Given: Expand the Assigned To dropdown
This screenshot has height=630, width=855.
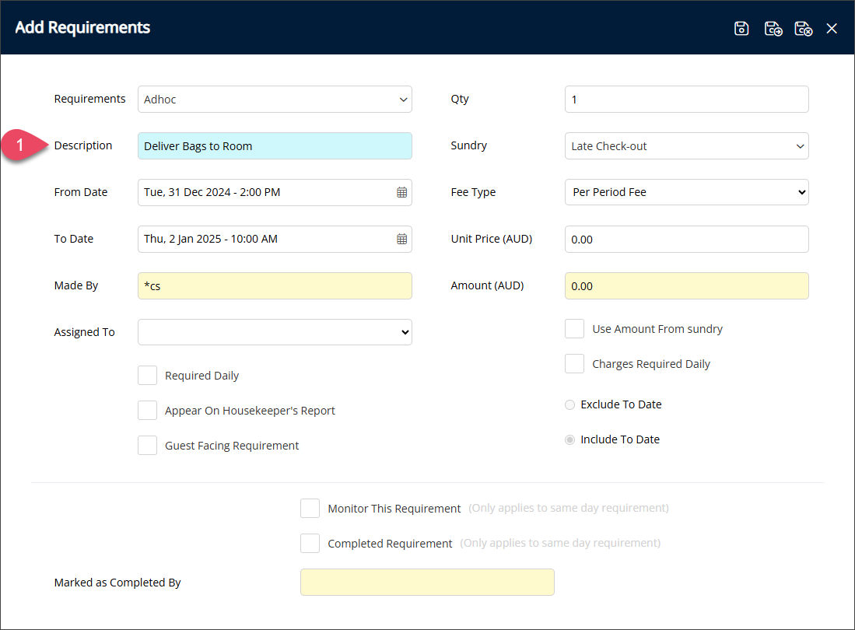Looking at the screenshot, I should tap(275, 332).
